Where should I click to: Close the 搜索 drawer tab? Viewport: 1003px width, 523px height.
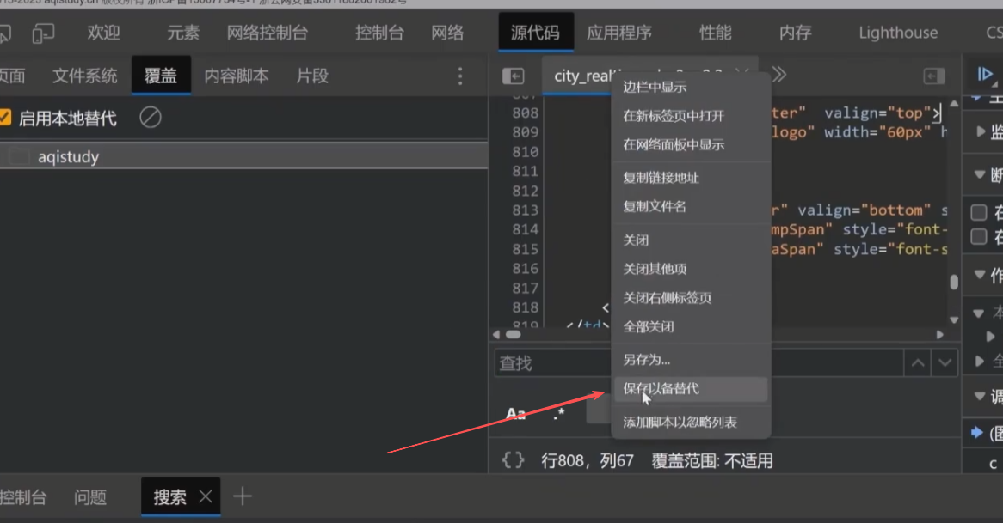[x=206, y=496]
